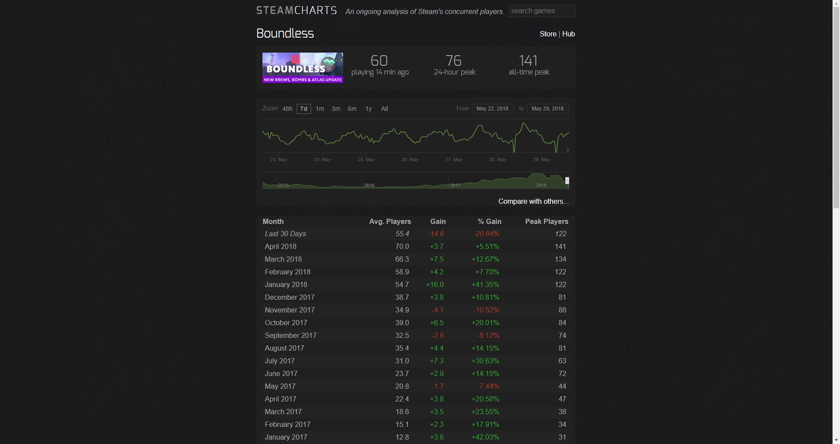The height and width of the screenshot is (444, 840).
Task: Click the November 2017 row label
Action: (290, 310)
